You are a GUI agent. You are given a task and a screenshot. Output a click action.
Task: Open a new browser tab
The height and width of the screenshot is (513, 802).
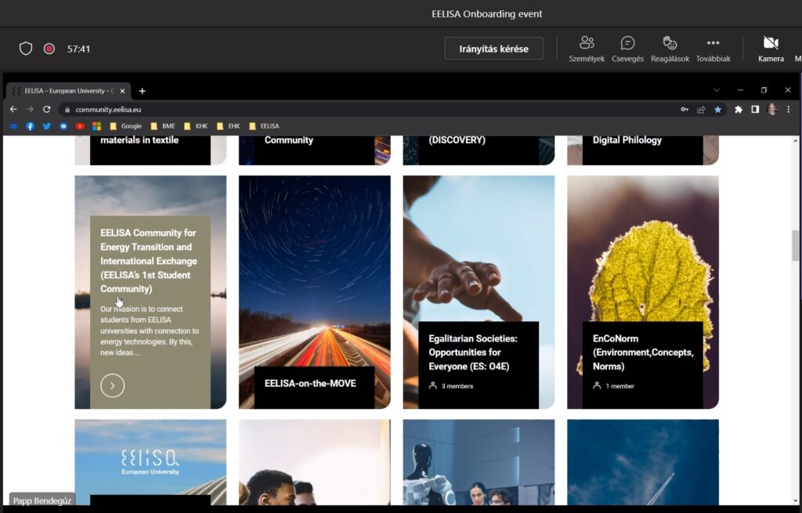pos(143,91)
